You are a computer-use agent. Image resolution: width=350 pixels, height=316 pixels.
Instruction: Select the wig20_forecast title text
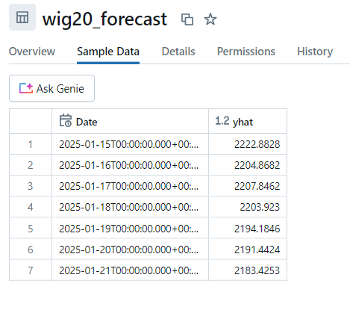(x=104, y=19)
